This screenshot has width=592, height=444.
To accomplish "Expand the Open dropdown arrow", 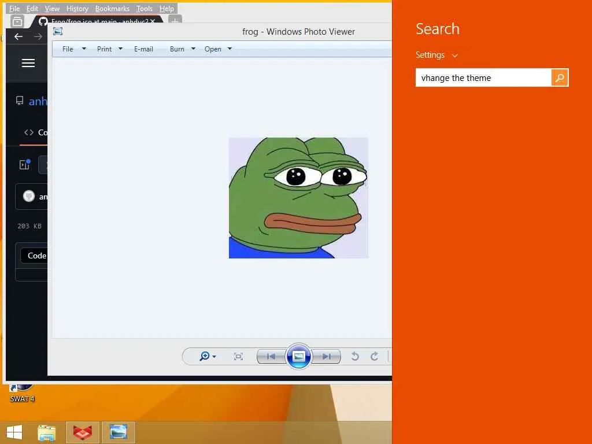I will pyautogui.click(x=230, y=49).
